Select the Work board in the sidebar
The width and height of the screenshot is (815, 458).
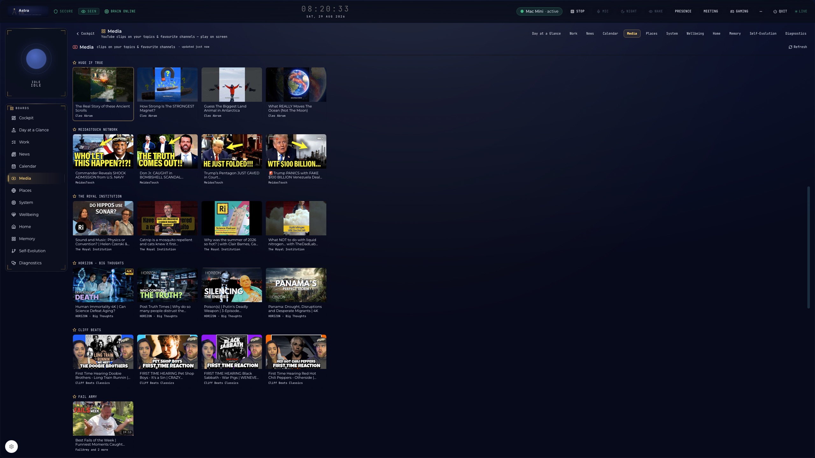point(36,142)
